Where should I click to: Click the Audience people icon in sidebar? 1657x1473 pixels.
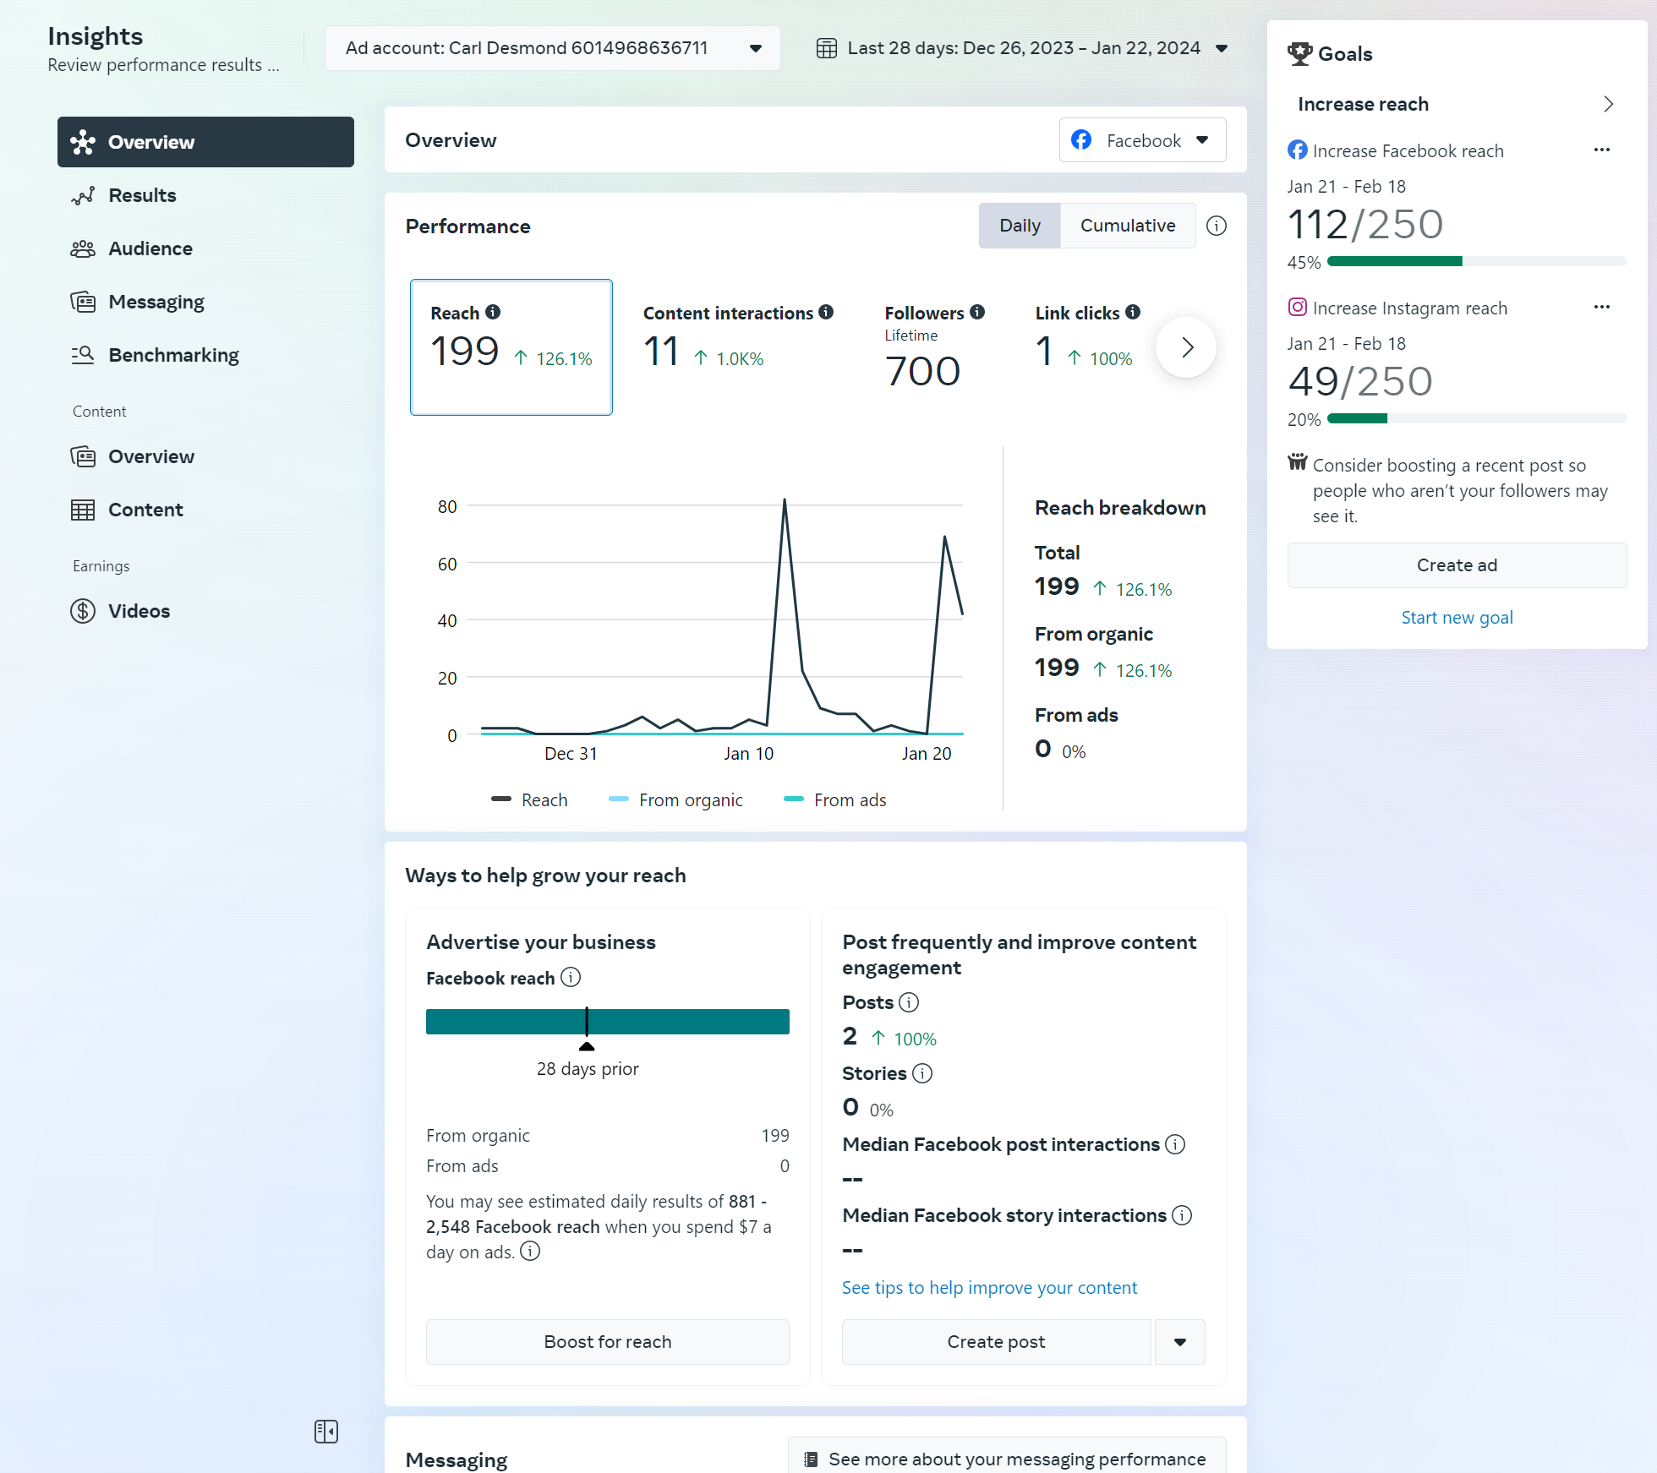(83, 248)
